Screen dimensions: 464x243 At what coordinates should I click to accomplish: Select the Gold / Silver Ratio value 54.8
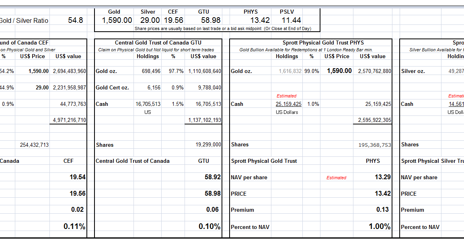76,20
